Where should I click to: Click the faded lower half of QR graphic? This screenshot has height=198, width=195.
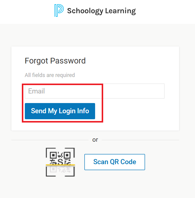60,170
